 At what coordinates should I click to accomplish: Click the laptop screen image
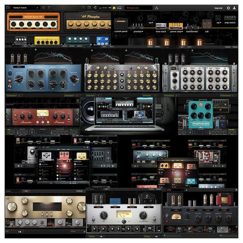click(124, 111)
